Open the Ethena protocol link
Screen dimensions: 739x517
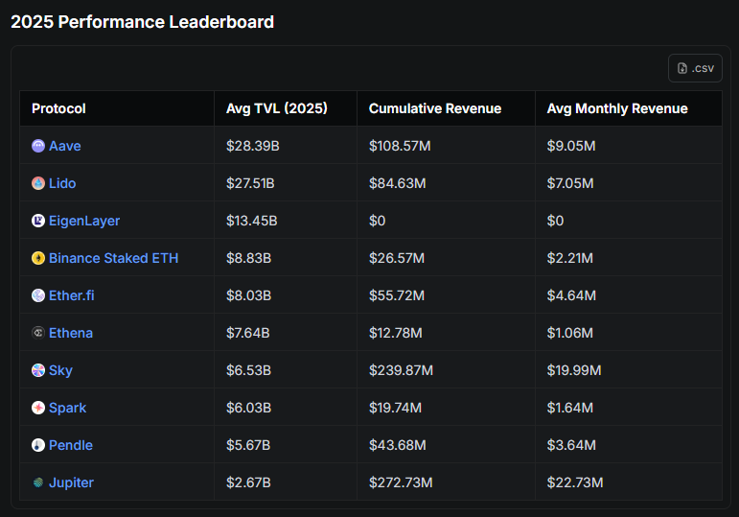[71, 333]
